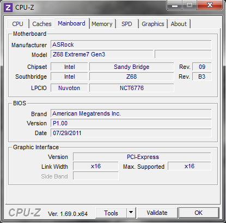
Task: Click the NCT6776 LPCIO value
Action: coord(131,88)
